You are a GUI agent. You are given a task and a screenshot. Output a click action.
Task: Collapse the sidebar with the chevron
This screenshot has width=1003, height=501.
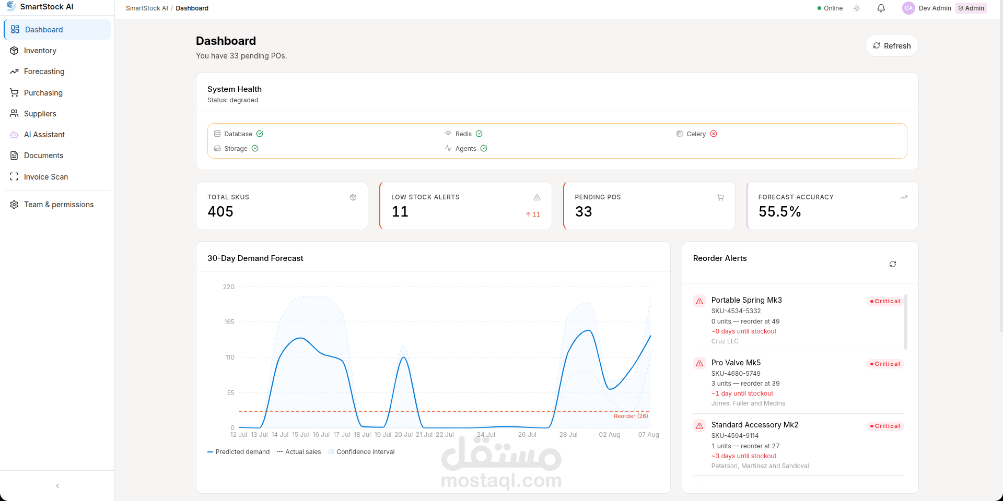(x=57, y=486)
